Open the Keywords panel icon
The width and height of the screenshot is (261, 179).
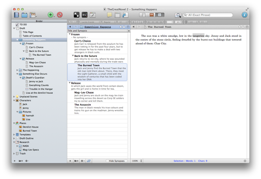85,15
